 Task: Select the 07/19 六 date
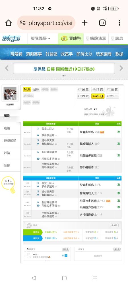click(83, 96)
